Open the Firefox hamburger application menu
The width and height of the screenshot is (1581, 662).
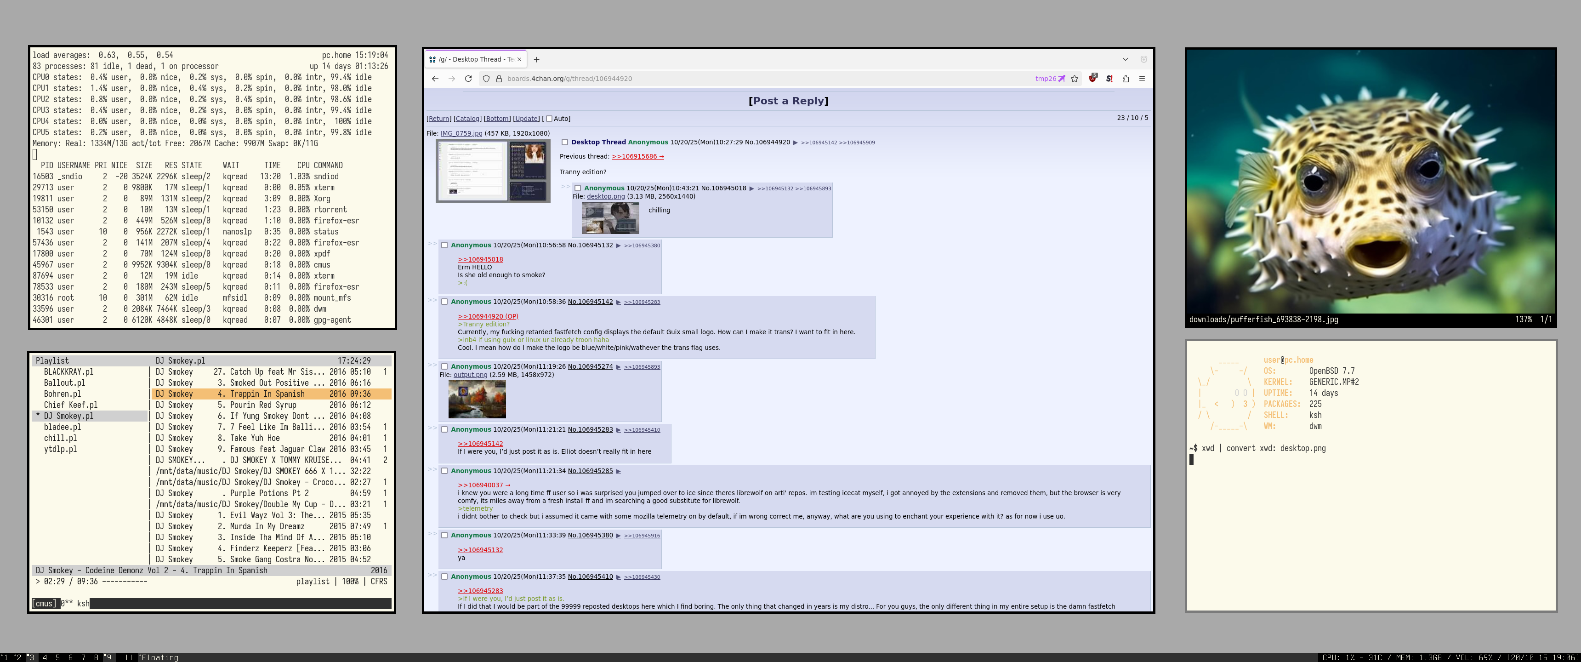coord(1142,78)
